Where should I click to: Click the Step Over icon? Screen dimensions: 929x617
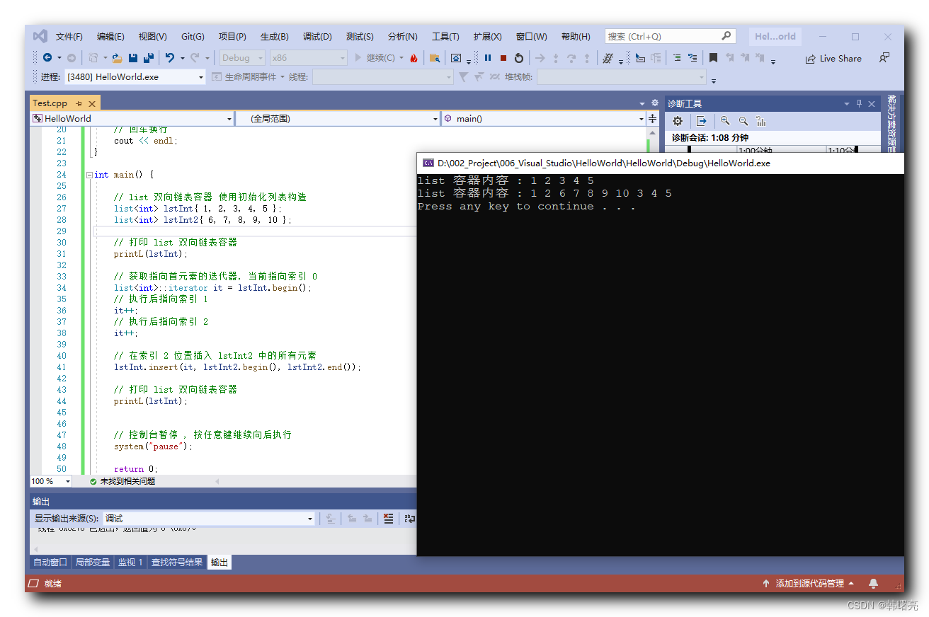tap(571, 58)
